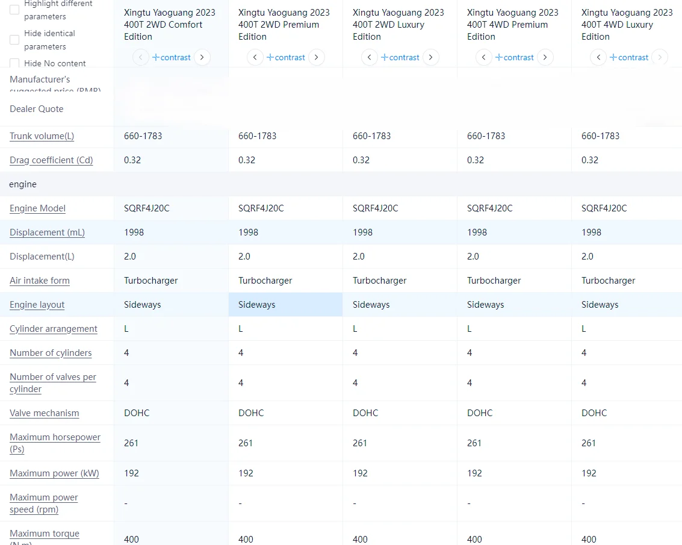
Task: Click right arrow under 2WD Luxury Edition
Action: (x=431, y=57)
